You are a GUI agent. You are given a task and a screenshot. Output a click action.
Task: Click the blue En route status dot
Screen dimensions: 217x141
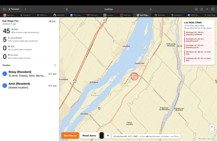(x=9, y=55)
